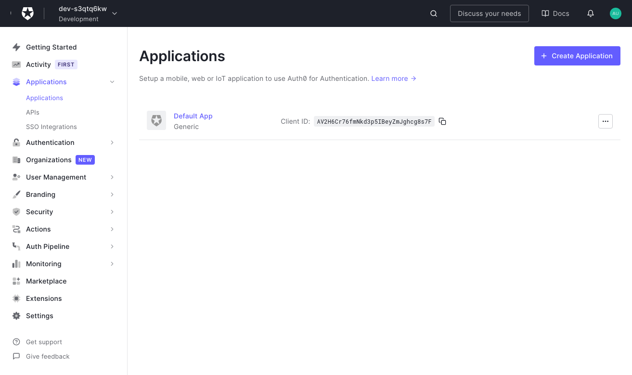Click the Auth Pipeline icon

pyautogui.click(x=16, y=246)
